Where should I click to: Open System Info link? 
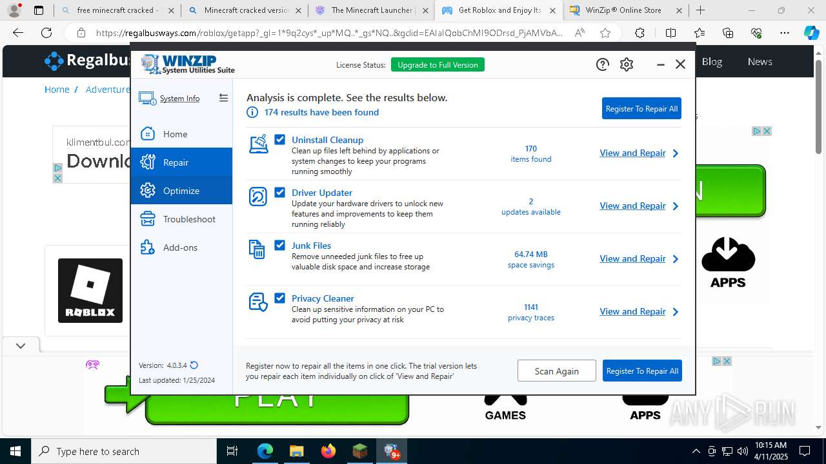(x=179, y=99)
